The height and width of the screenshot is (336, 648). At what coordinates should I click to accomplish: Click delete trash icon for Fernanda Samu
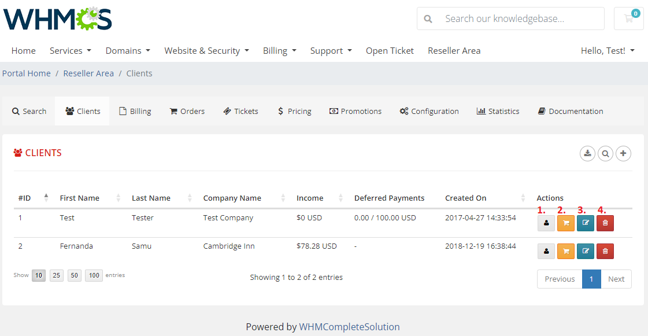pyautogui.click(x=605, y=251)
